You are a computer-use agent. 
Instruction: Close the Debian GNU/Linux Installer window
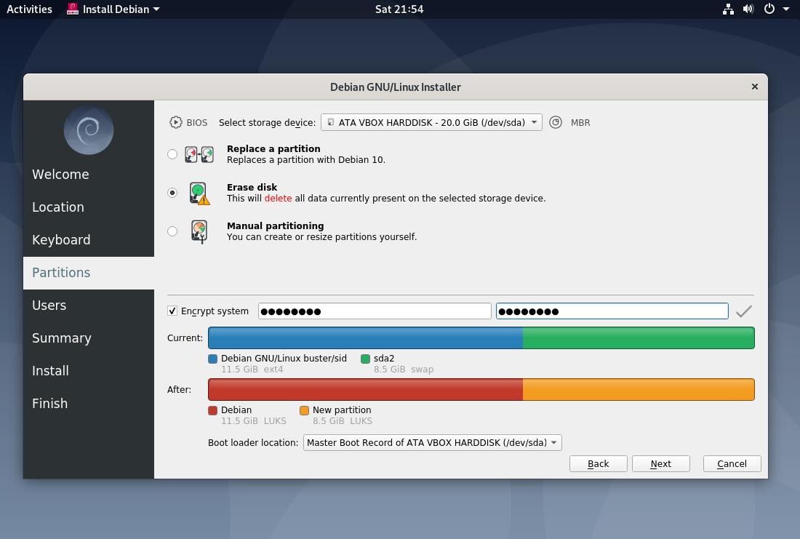(755, 87)
